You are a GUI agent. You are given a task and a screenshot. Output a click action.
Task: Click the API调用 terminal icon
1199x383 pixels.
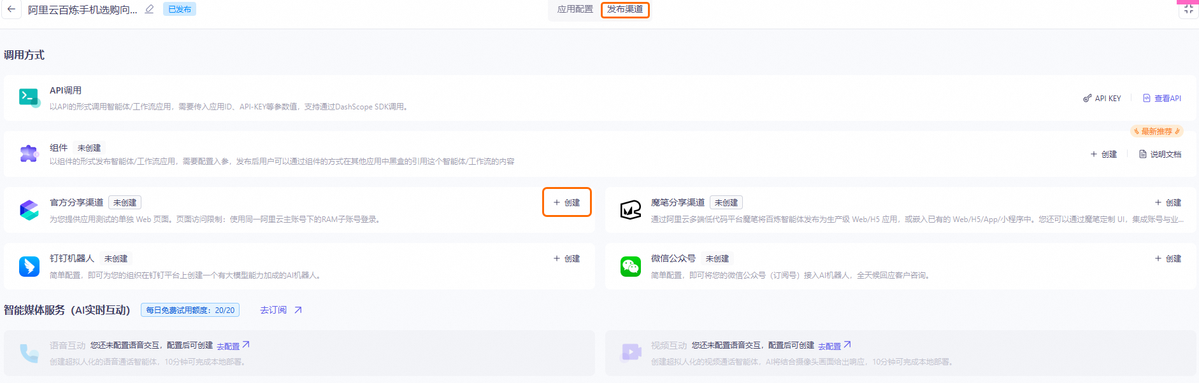(x=29, y=97)
